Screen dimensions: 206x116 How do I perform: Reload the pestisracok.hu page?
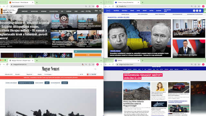click(7, 6)
